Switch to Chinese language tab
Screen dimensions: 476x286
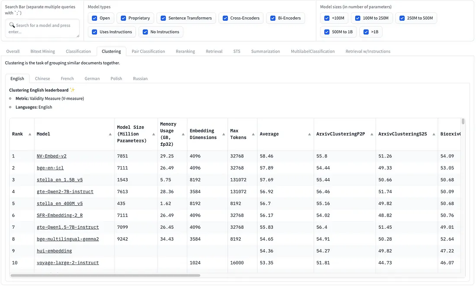[42, 79]
